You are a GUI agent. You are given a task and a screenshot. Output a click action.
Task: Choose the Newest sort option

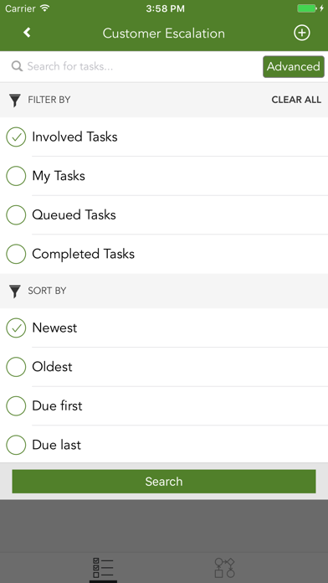point(164,328)
